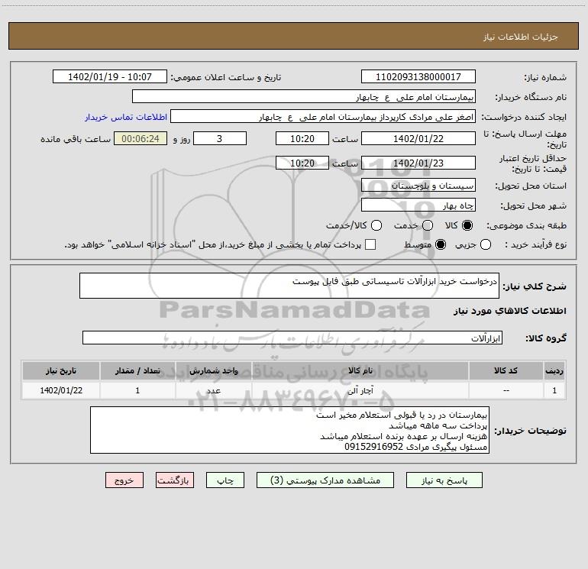Click the تاریخ نیاز column header
588x569 pixels.
pos(61,371)
